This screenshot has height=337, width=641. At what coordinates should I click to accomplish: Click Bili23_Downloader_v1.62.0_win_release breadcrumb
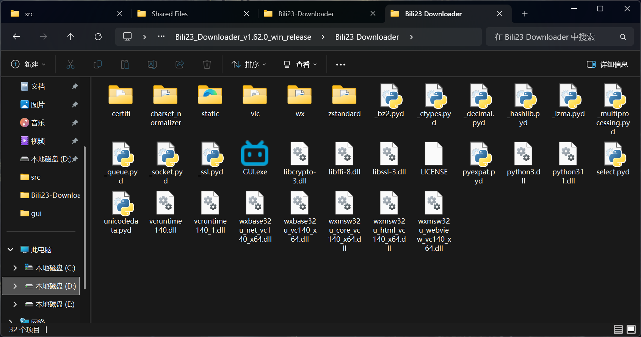(243, 37)
